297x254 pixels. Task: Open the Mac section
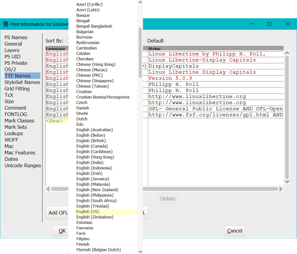9,146
